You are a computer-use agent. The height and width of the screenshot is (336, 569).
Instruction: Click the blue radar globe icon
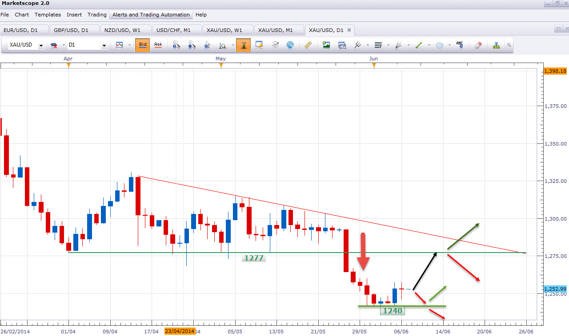(x=290, y=45)
